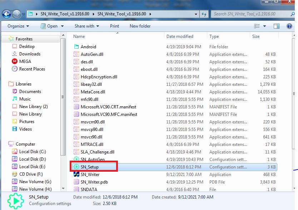Select the SN_Writer application icon
Image resolution: width=298 pixels, height=210 pixels.
76,175
